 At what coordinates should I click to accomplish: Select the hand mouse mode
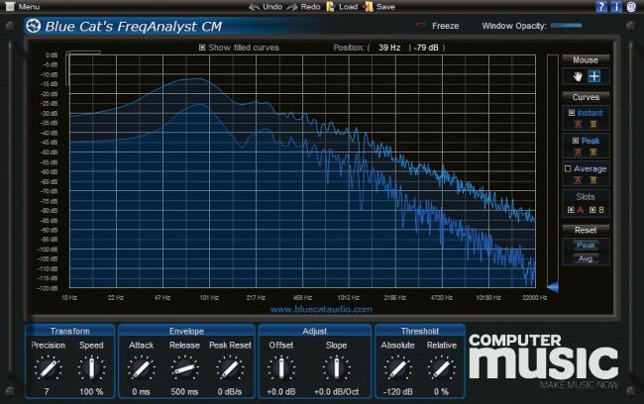point(578,76)
